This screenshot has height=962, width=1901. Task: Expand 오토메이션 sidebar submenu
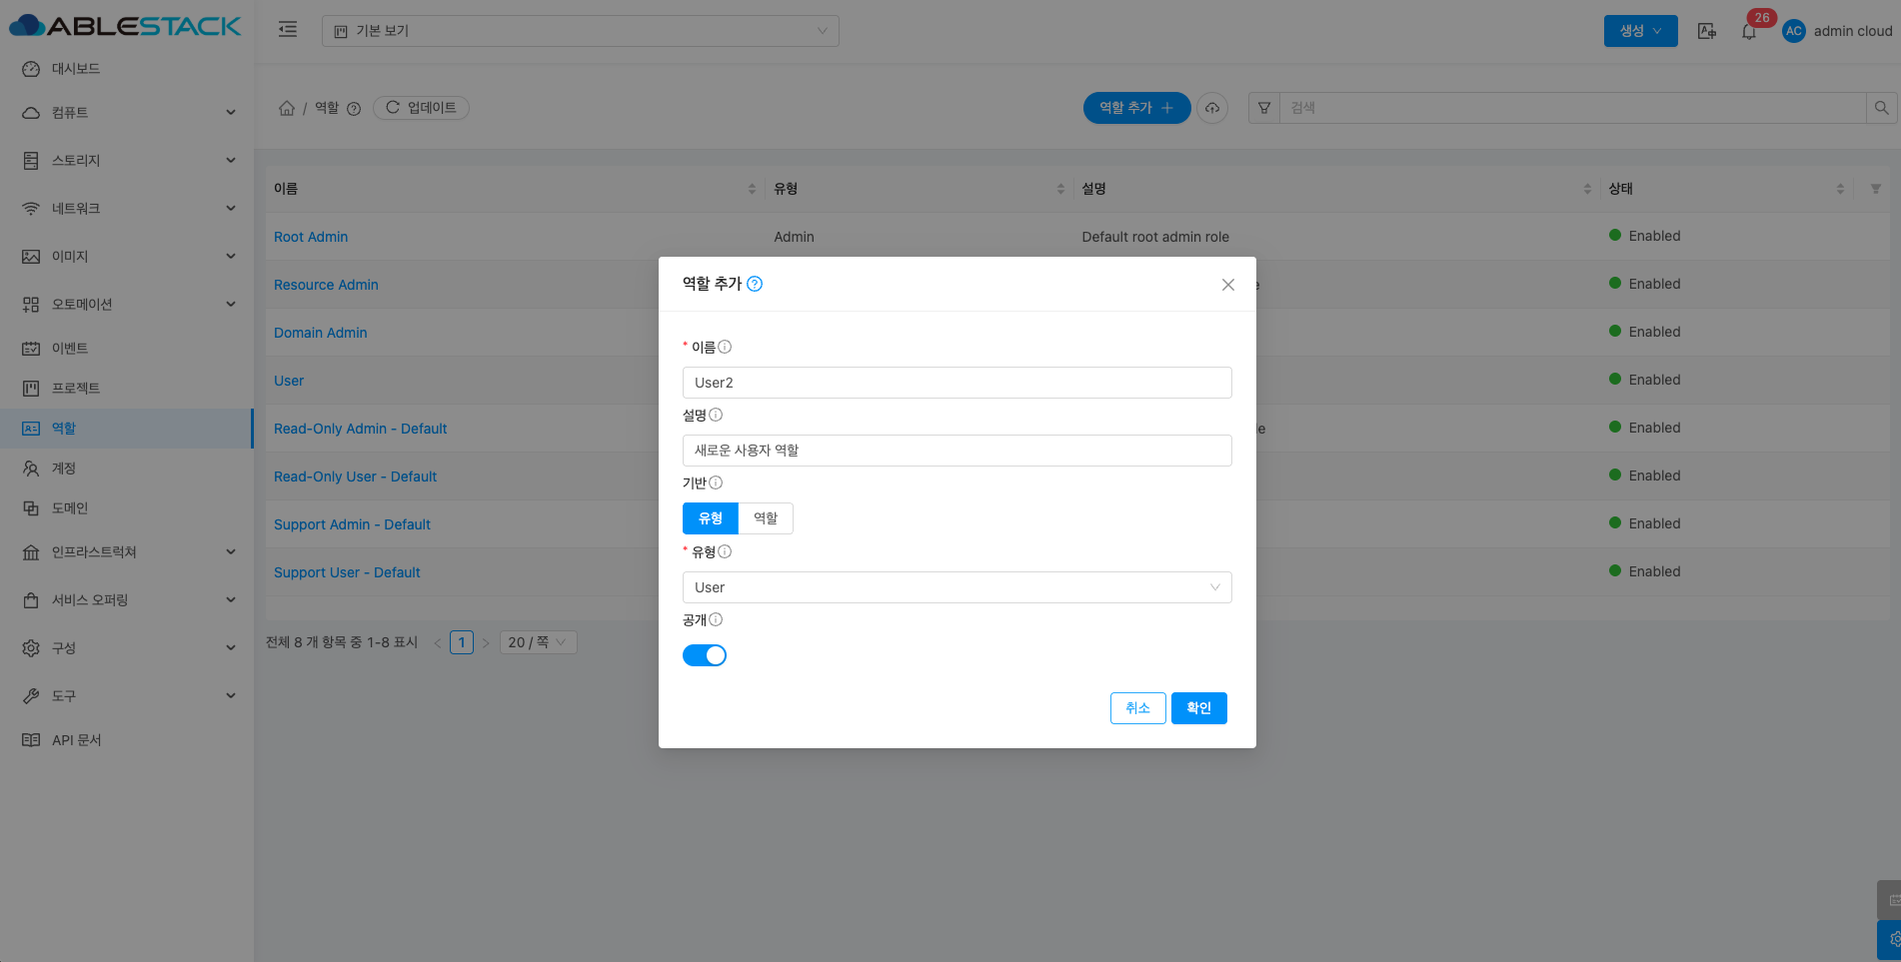(126, 305)
